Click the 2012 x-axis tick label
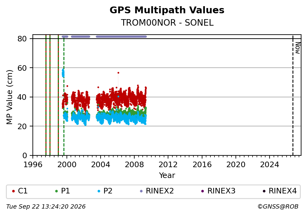307x216 pixels. coord(168,165)
